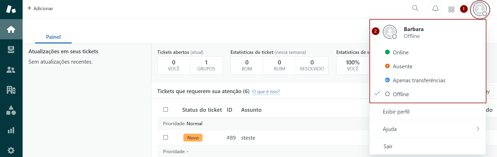Open the notifications bell
The image size is (497, 157).
(x=435, y=9)
